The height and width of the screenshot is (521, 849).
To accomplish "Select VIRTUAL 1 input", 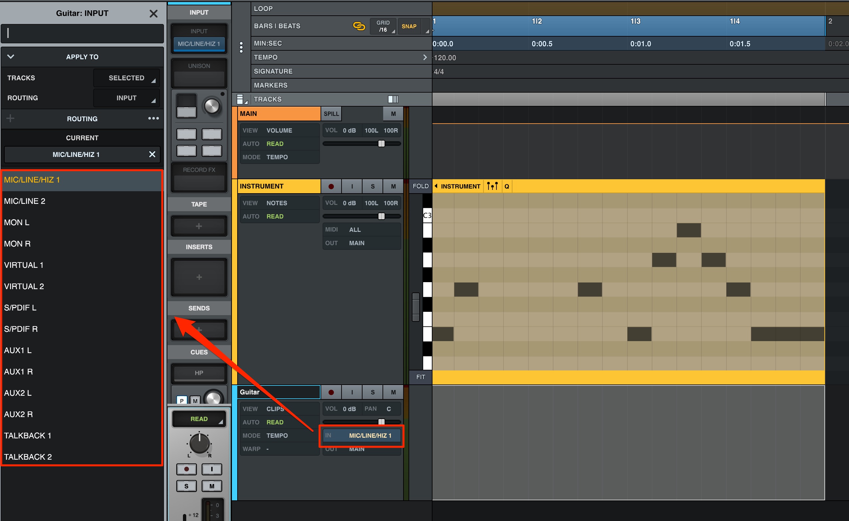I will point(82,265).
